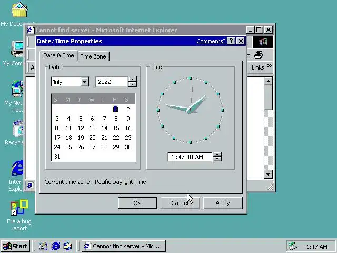
Task: Open the My Computer desktop icon
Action: coord(17,49)
